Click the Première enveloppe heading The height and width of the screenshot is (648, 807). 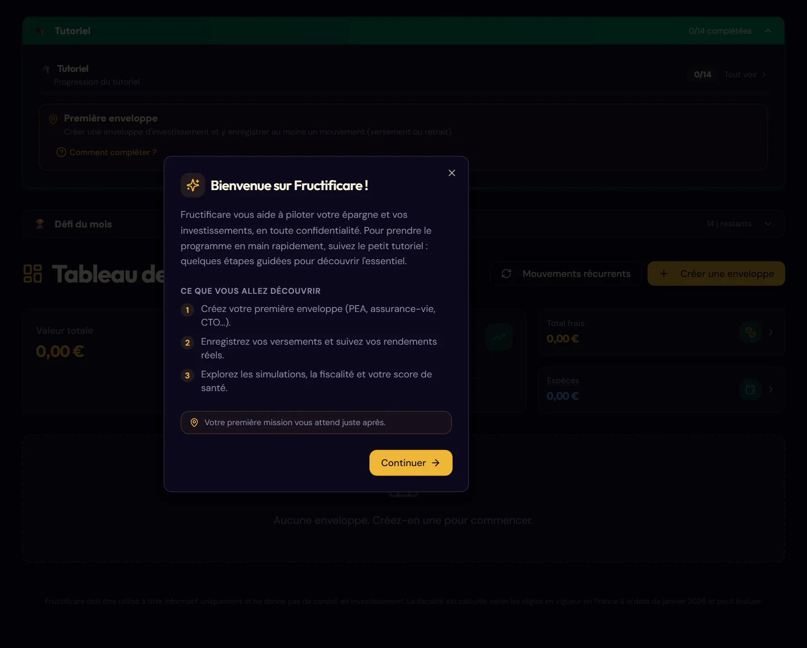[x=111, y=118]
